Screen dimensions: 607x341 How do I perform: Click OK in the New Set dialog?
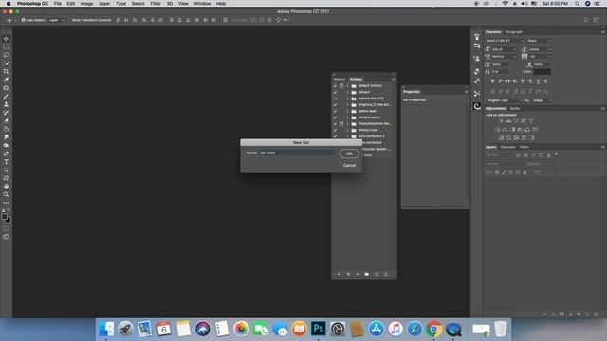pos(349,153)
